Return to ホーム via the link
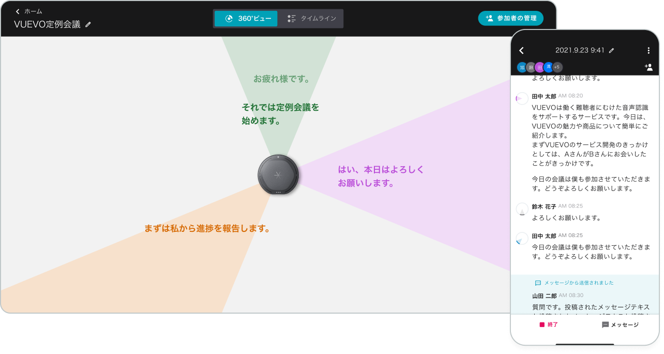The image size is (664, 354). pyautogui.click(x=33, y=11)
